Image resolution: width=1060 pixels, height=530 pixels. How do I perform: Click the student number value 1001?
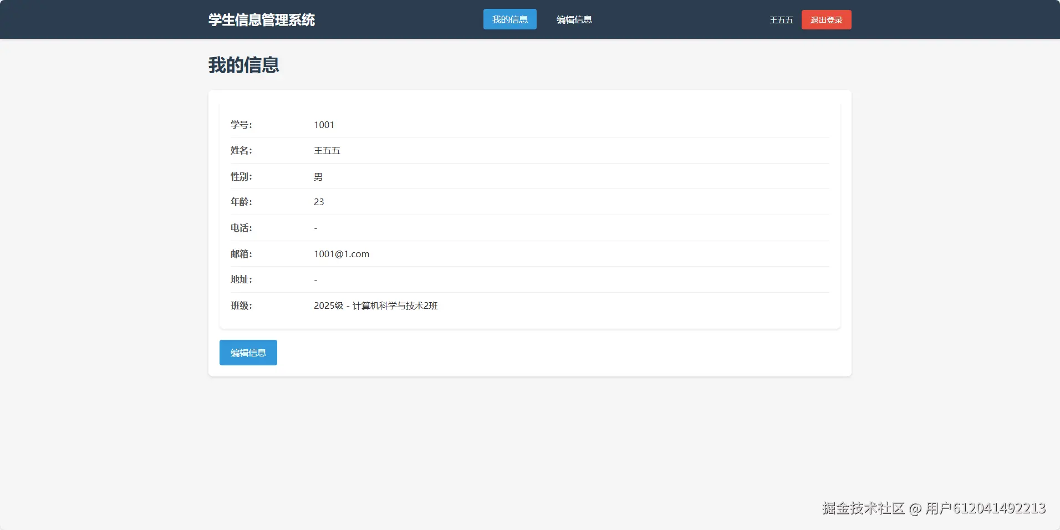coord(324,125)
